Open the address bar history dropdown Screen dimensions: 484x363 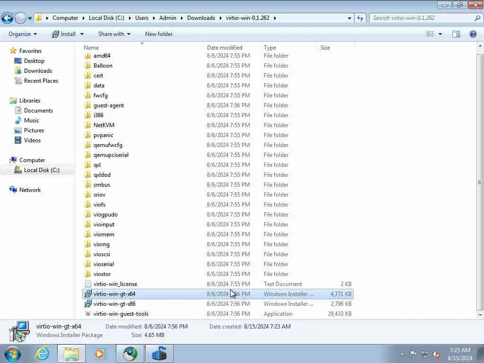[349, 18]
